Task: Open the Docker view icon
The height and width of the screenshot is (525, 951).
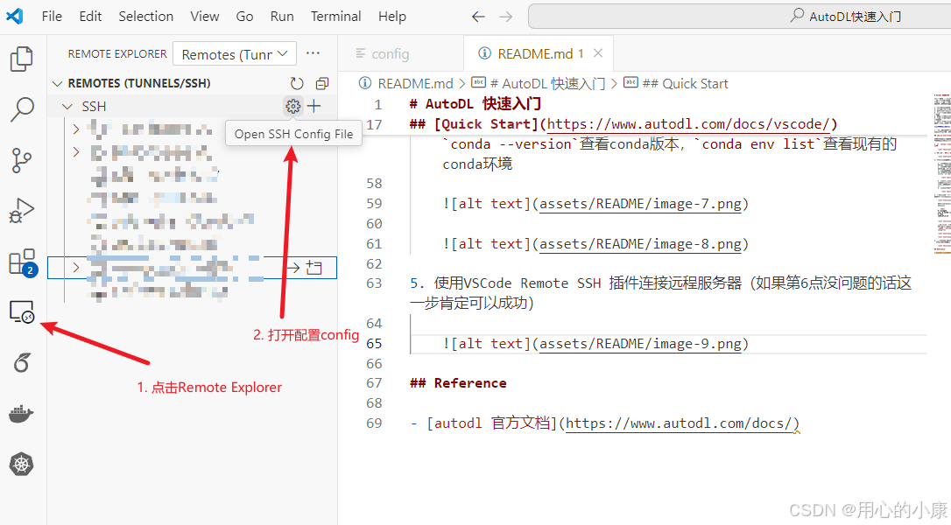Action: click(x=21, y=414)
